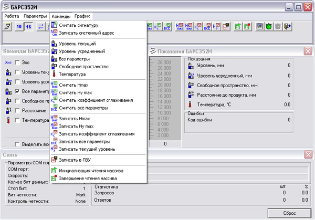
Task: Choose Завершение чтения массива menu item
Action: click(99, 179)
